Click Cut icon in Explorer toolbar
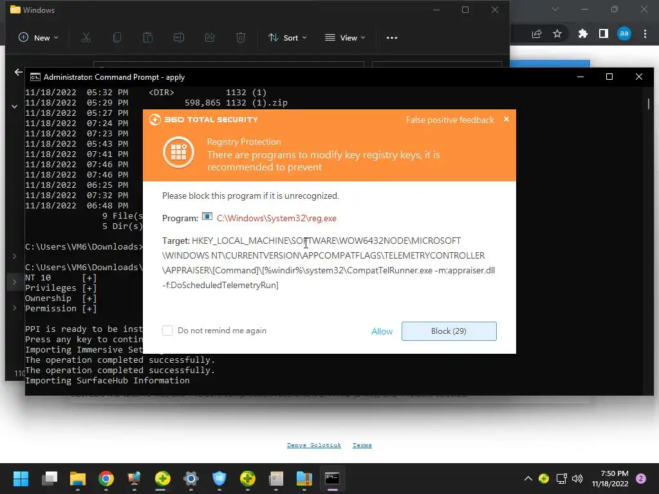 click(x=86, y=37)
